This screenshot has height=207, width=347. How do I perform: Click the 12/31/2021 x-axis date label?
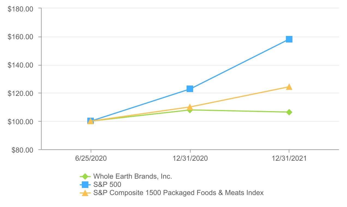(x=289, y=159)
